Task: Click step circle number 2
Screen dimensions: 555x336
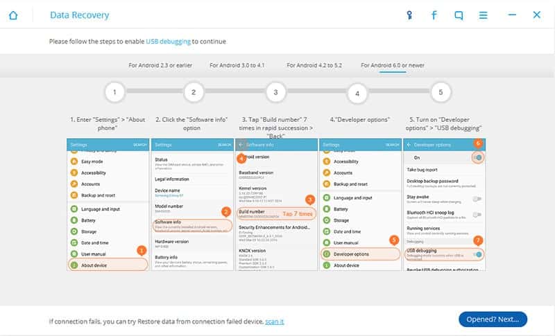Action: [194, 92]
